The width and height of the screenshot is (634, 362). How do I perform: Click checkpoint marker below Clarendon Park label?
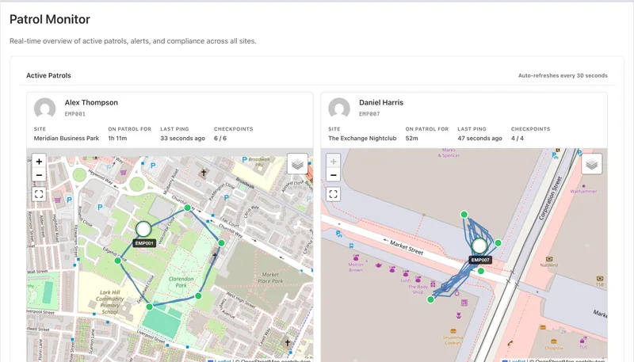[199, 296]
